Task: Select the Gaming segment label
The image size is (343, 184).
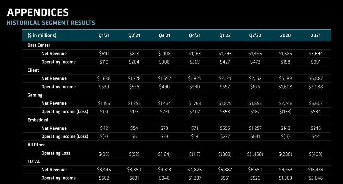Action: 35,95
